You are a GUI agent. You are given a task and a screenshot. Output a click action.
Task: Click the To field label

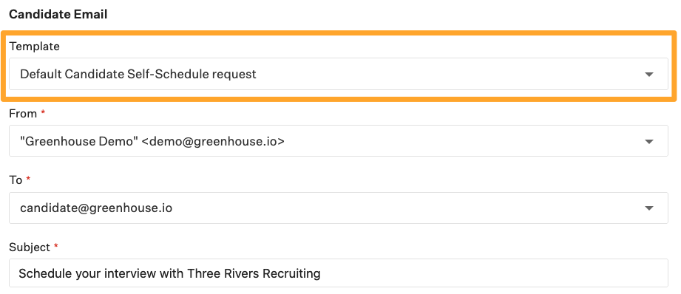tap(16, 180)
